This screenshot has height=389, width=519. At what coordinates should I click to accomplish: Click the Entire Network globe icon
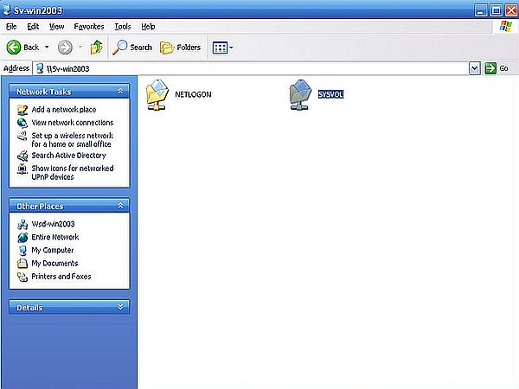coord(22,238)
